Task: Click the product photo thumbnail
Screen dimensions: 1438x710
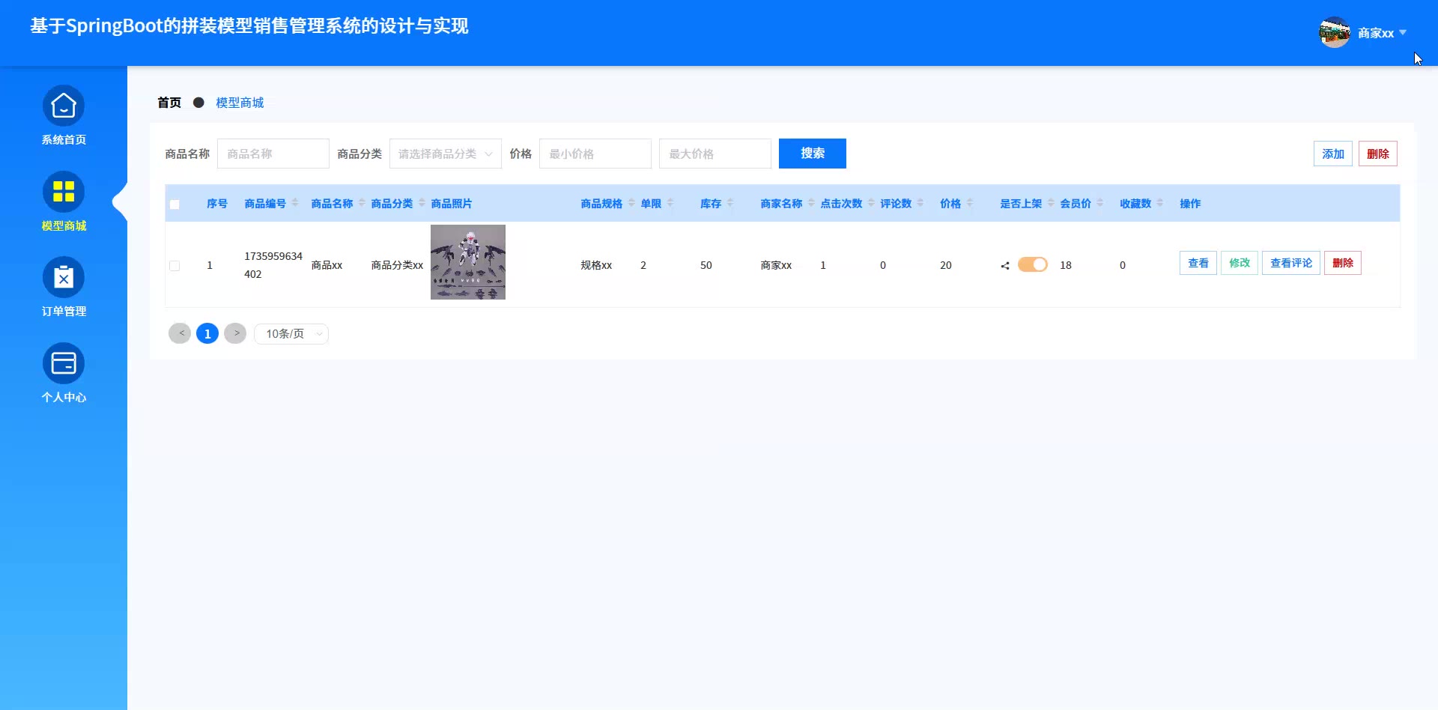Action: point(468,262)
